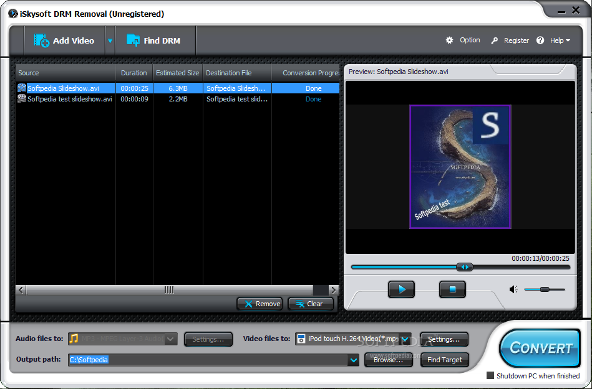This screenshot has height=389, width=592.
Task: Open the Add Video dropdown arrow
Action: [x=110, y=40]
